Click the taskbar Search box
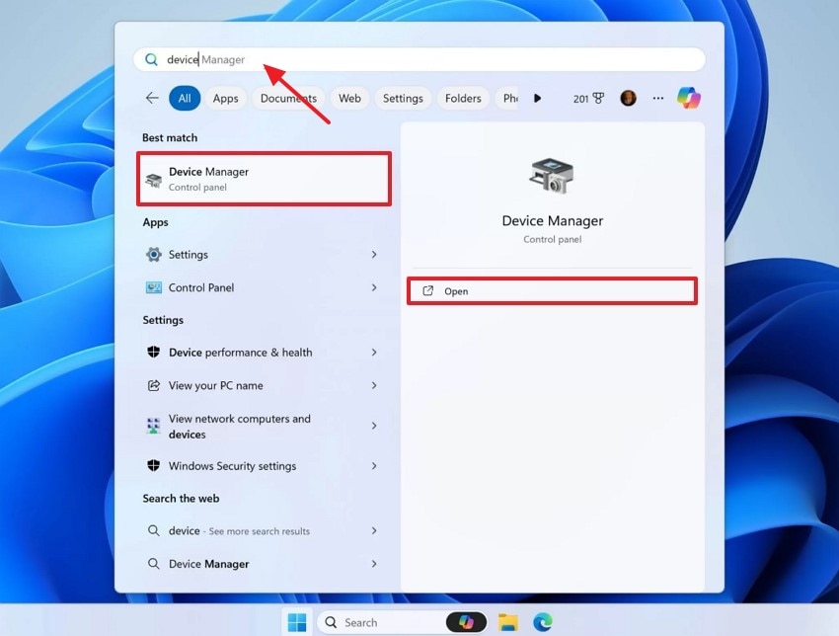This screenshot has height=636, width=839. tap(403, 622)
